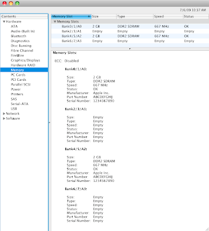Image resolution: width=209 pixels, height=231 pixels.
Task: Click the Memory Slots detail heading
Action: tap(65, 53)
